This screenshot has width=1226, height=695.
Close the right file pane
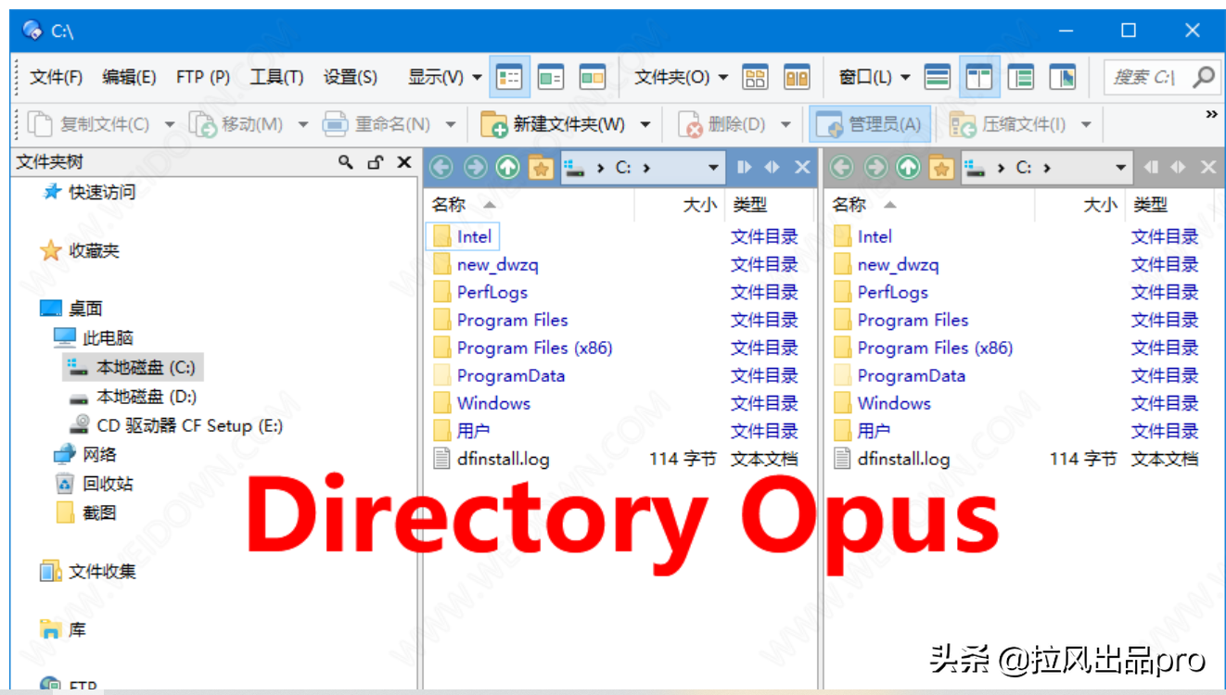pos(1208,167)
